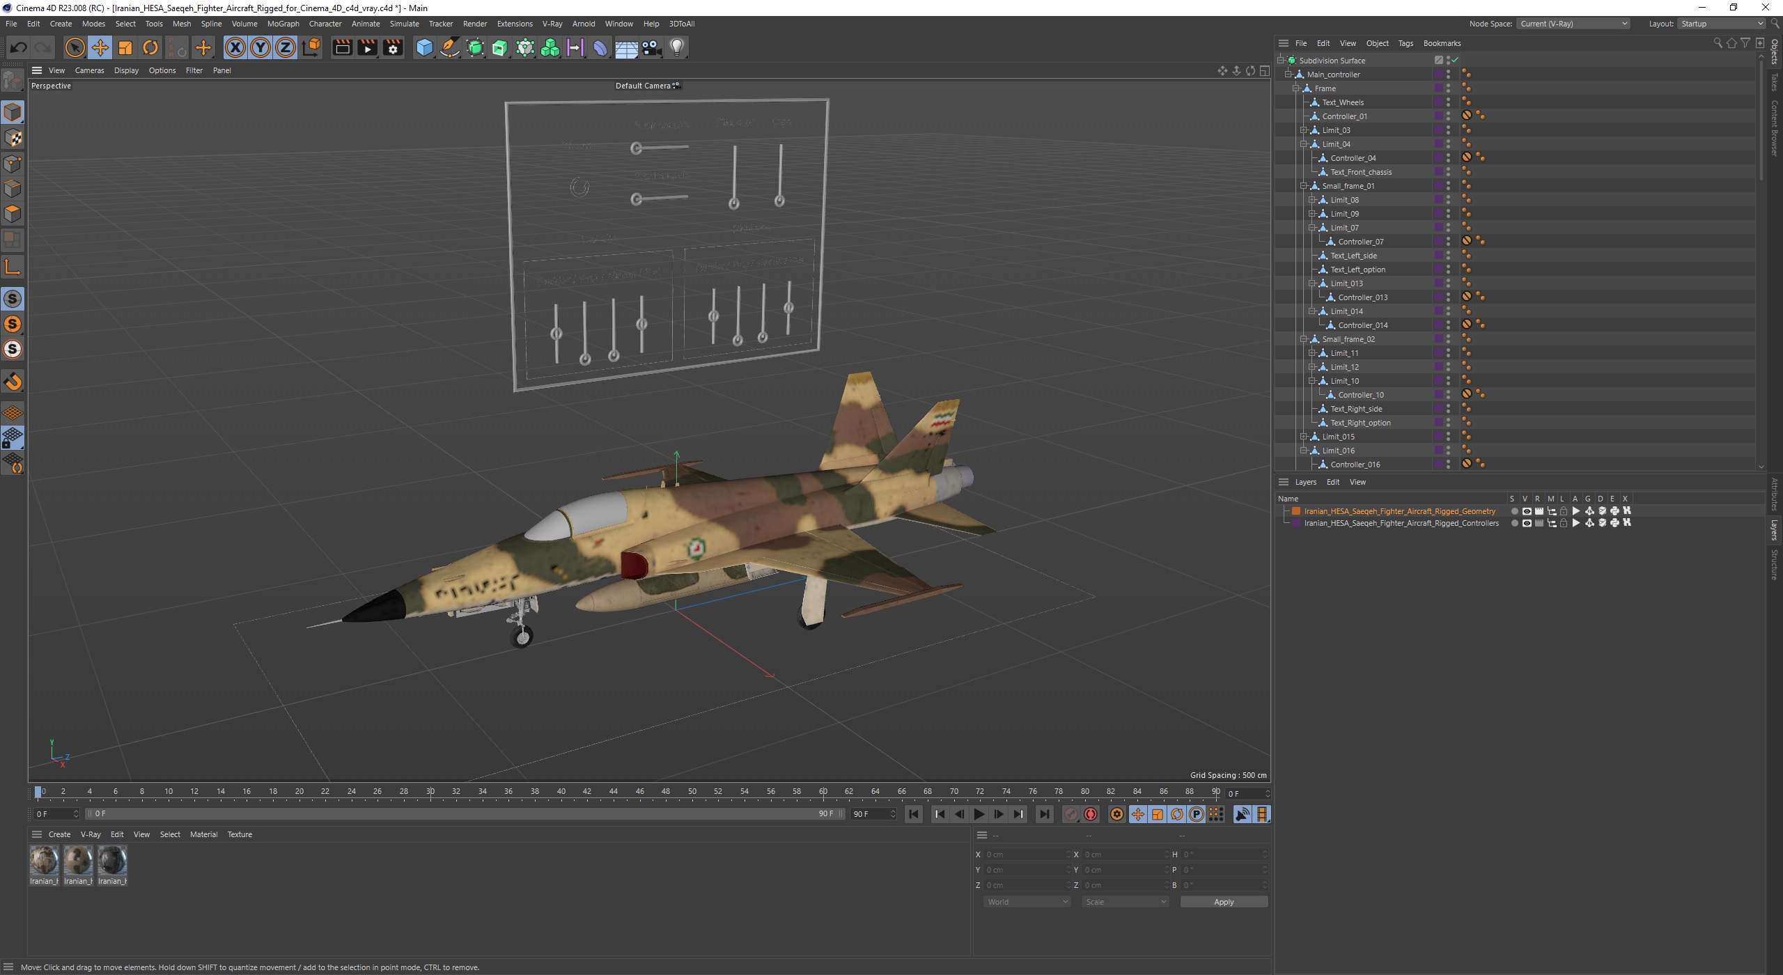
Task: Open the V-Ray menu
Action: pyautogui.click(x=552, y=24)
